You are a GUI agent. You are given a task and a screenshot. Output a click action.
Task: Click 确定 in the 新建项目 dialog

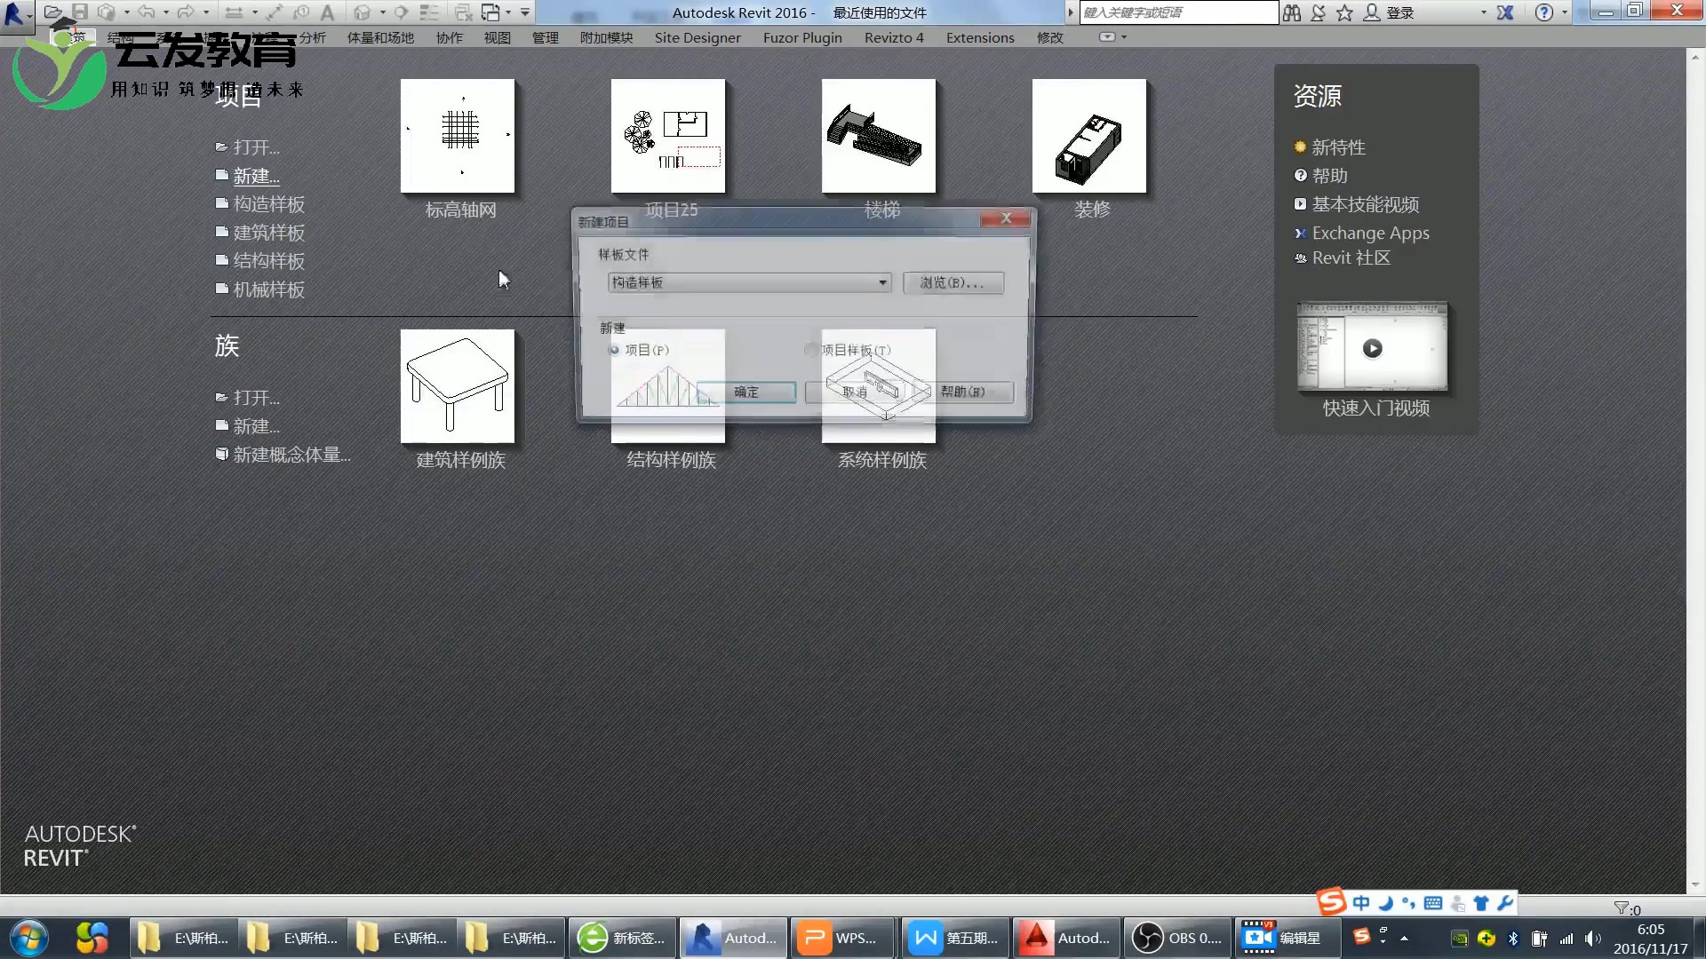click(746, 392)
